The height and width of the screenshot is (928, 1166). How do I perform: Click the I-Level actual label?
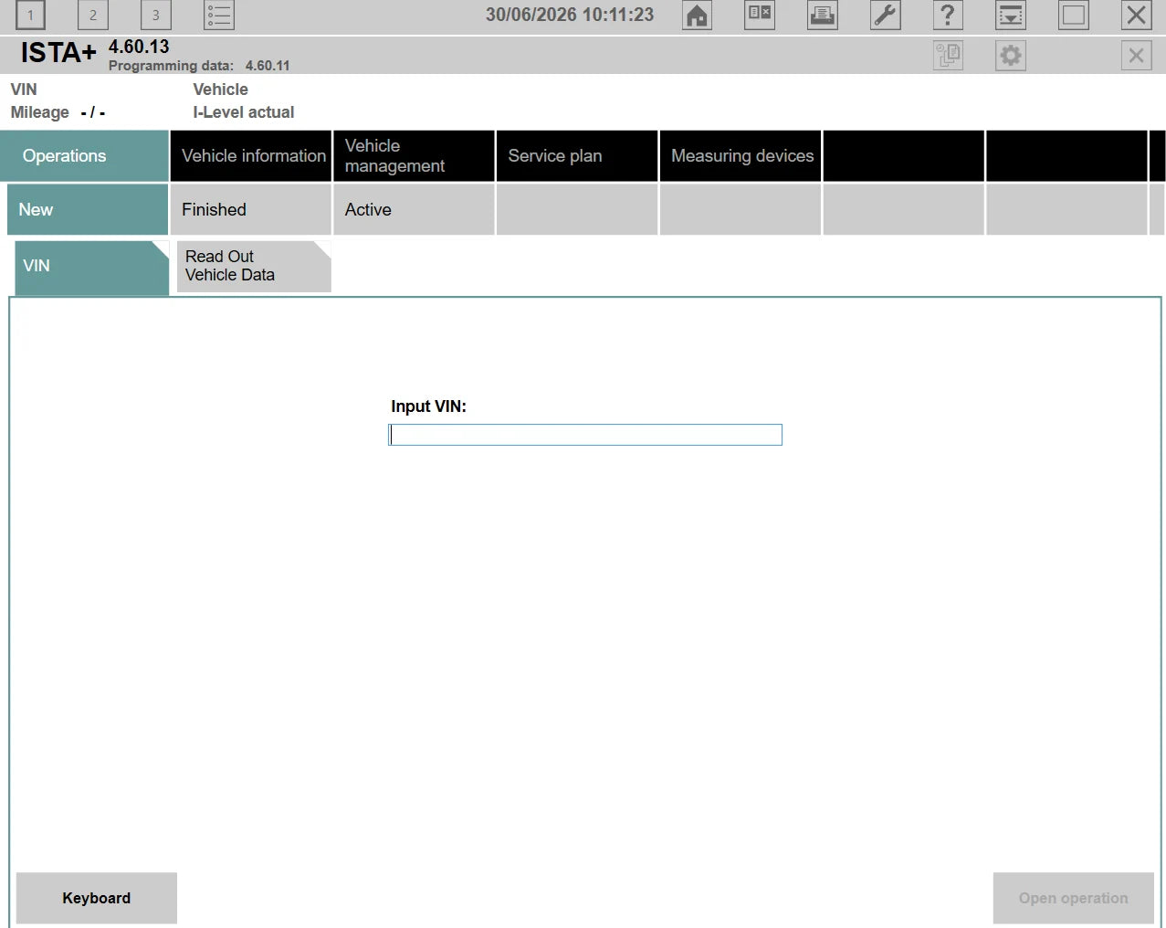(244, 112)
